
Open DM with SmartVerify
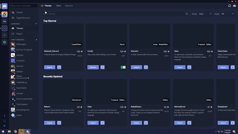[x=24, y=88]
